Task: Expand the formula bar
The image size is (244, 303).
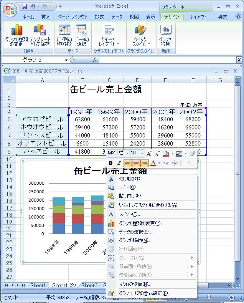Action: [x=239, y=60]
